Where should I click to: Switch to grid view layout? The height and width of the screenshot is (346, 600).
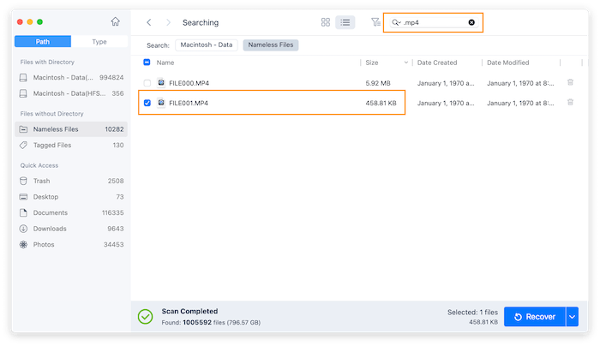click(326, 22)
